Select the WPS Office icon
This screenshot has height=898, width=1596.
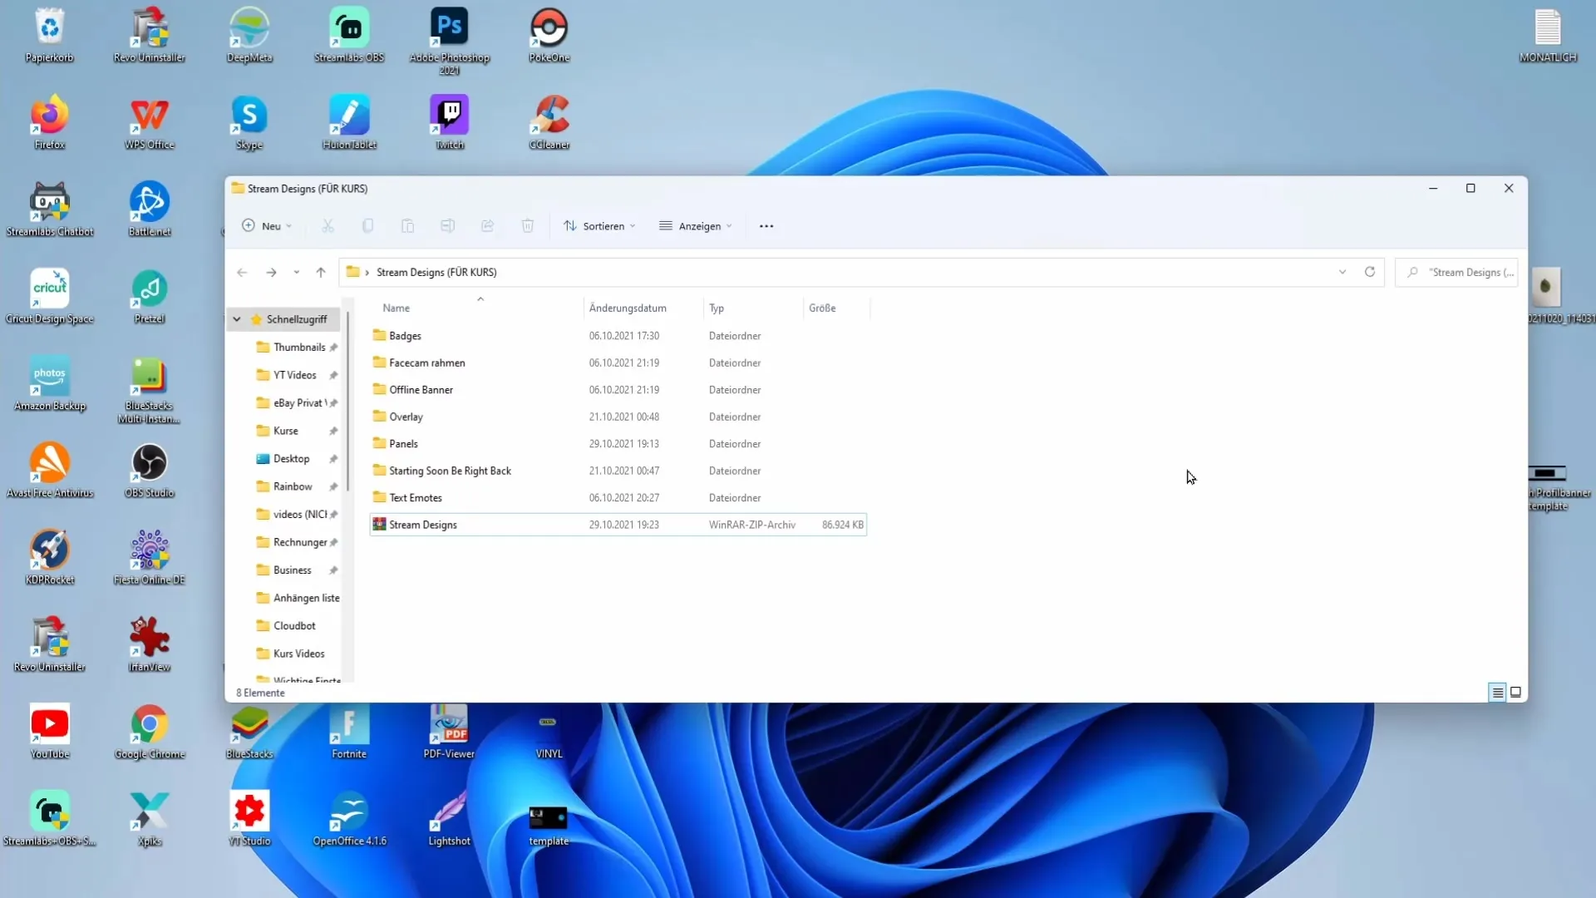(150, 122)
